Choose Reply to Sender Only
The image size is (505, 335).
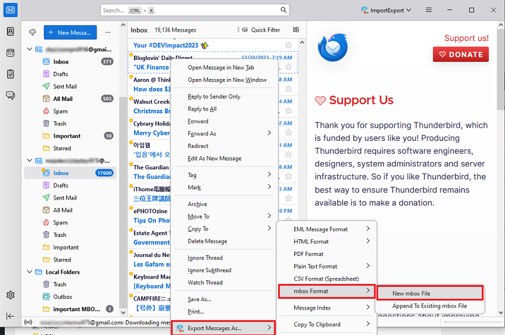[224, 97]
